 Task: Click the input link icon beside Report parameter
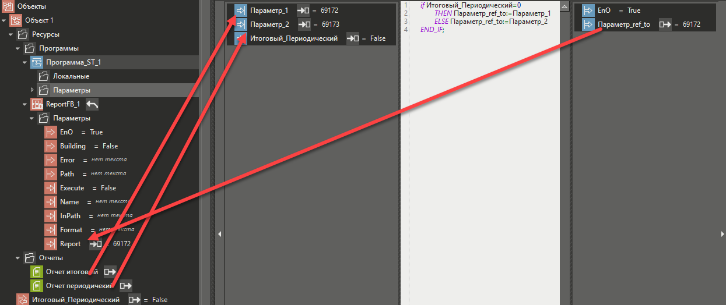click(96, 244)
